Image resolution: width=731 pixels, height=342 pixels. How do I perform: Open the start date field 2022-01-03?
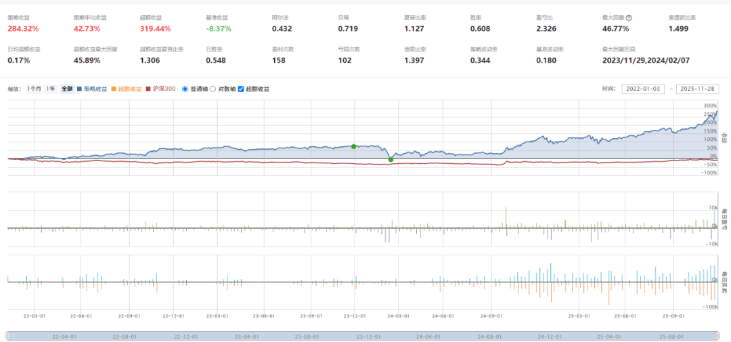(646, 89)
